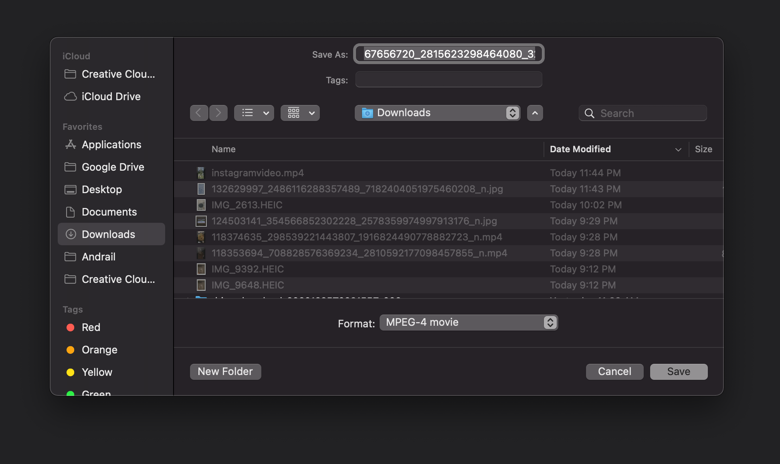780x464 pixels.
Task: Select the Orange tag dot
Action: (71, 350)
